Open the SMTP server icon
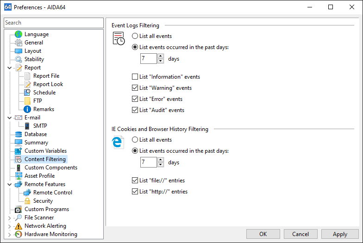Image resolution: width=363 pixels, height=243 pixels. click(27, 126)
